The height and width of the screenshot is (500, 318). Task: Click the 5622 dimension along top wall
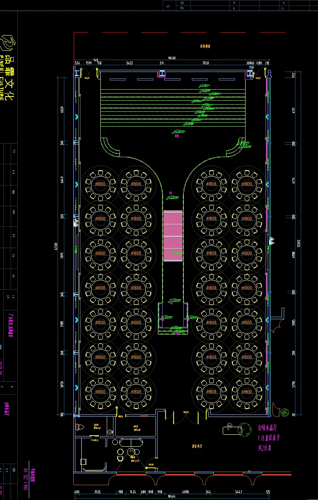coord(130,63)
